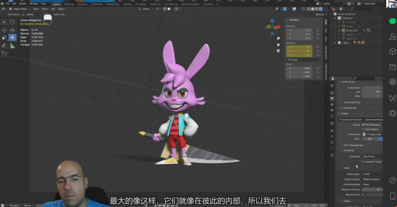Select the Scale tool
Image resolution: width=397 pixels, height=207 pixels.
4,37
